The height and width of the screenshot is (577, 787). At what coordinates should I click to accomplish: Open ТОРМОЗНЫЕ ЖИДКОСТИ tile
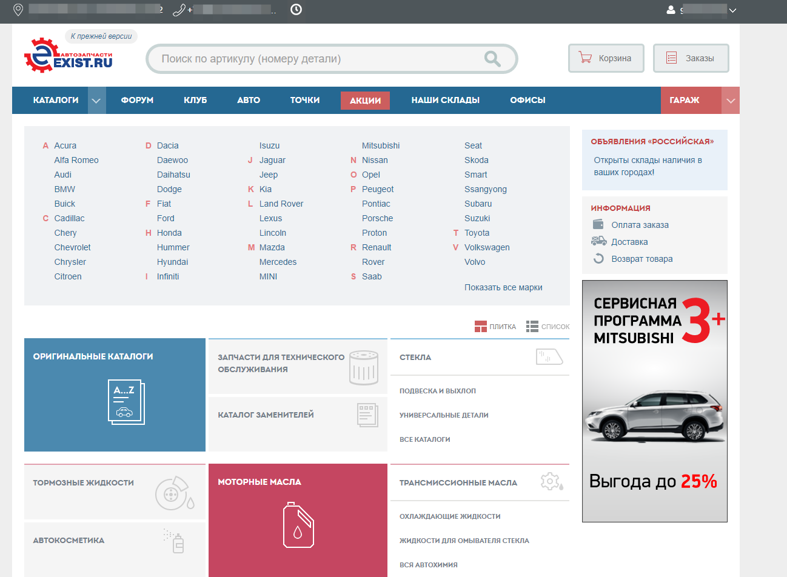[115, 492]
